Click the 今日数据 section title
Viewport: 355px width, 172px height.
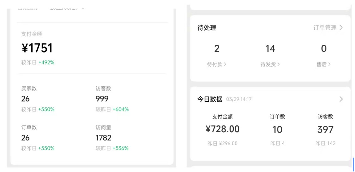coord(210,99)
